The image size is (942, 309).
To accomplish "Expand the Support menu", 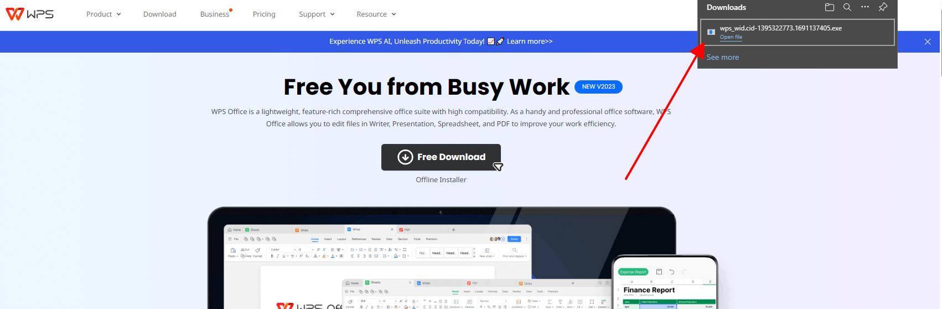I will [317, 14].
